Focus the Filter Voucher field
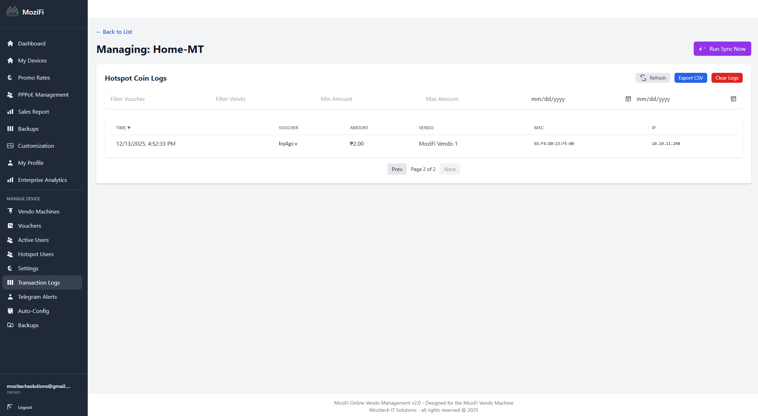Screen dimensions: 758x416 157,99
